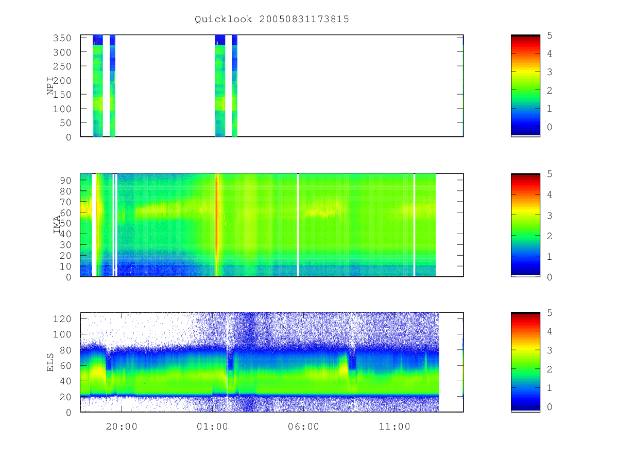The width and height of the screenshot is (618, 463).
Task: Click the ELS plot color scale bar
Action: tap(525, 362)
